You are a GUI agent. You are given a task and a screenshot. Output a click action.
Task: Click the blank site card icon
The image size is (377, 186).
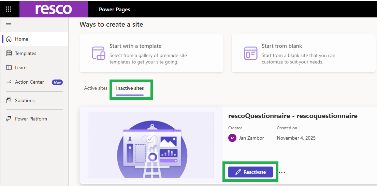pyautogui.click(x=251, y=53)
